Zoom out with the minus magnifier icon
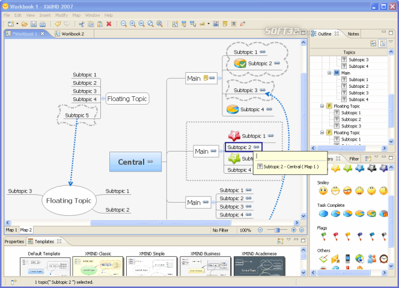399x288 pixels. point(124,24)
